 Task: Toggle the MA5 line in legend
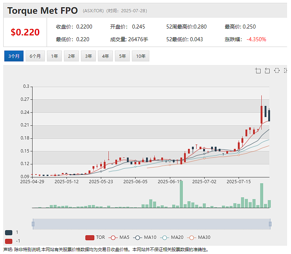119,237
